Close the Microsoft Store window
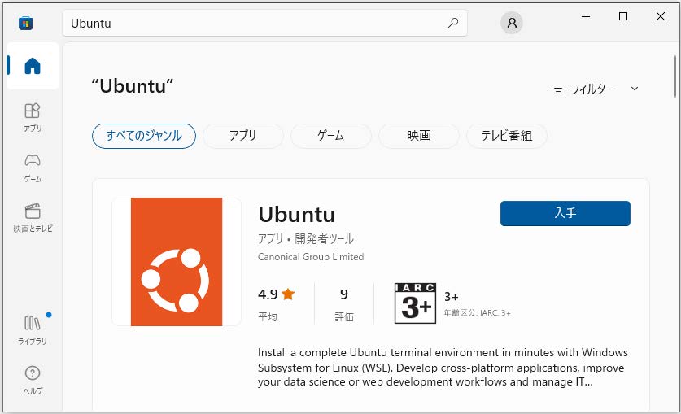Image resolution: width=681 pixels, height=414 pixels. click(x=661, y=16)
